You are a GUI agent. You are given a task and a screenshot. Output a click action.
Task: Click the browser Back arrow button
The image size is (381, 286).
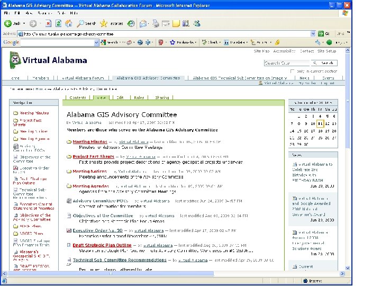[8, 23]
